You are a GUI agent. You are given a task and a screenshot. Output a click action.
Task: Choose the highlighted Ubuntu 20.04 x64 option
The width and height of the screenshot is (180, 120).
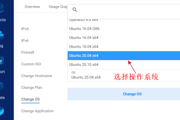(x=84, y=55)
